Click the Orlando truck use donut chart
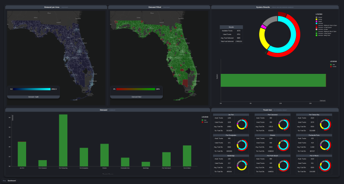 click(283, 145)
